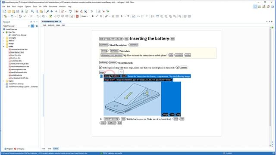This screenshot has width=276, height=155.
Task: Open makeCall.dita in project tree
Action: (x=16, y=61)
